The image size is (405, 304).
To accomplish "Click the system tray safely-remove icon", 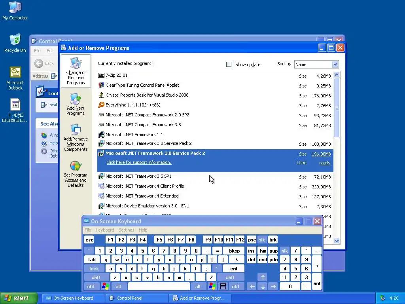I will pos(382,298).
